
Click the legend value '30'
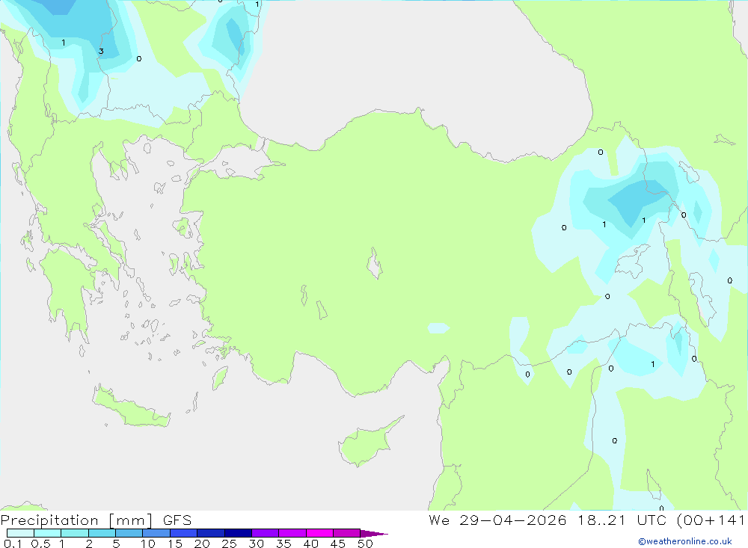[256, 544]
